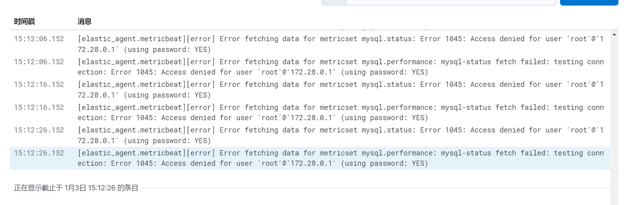Screen dimensions: 630x205
Task: Click the 时间戳 column header
Action: [24, 21]
